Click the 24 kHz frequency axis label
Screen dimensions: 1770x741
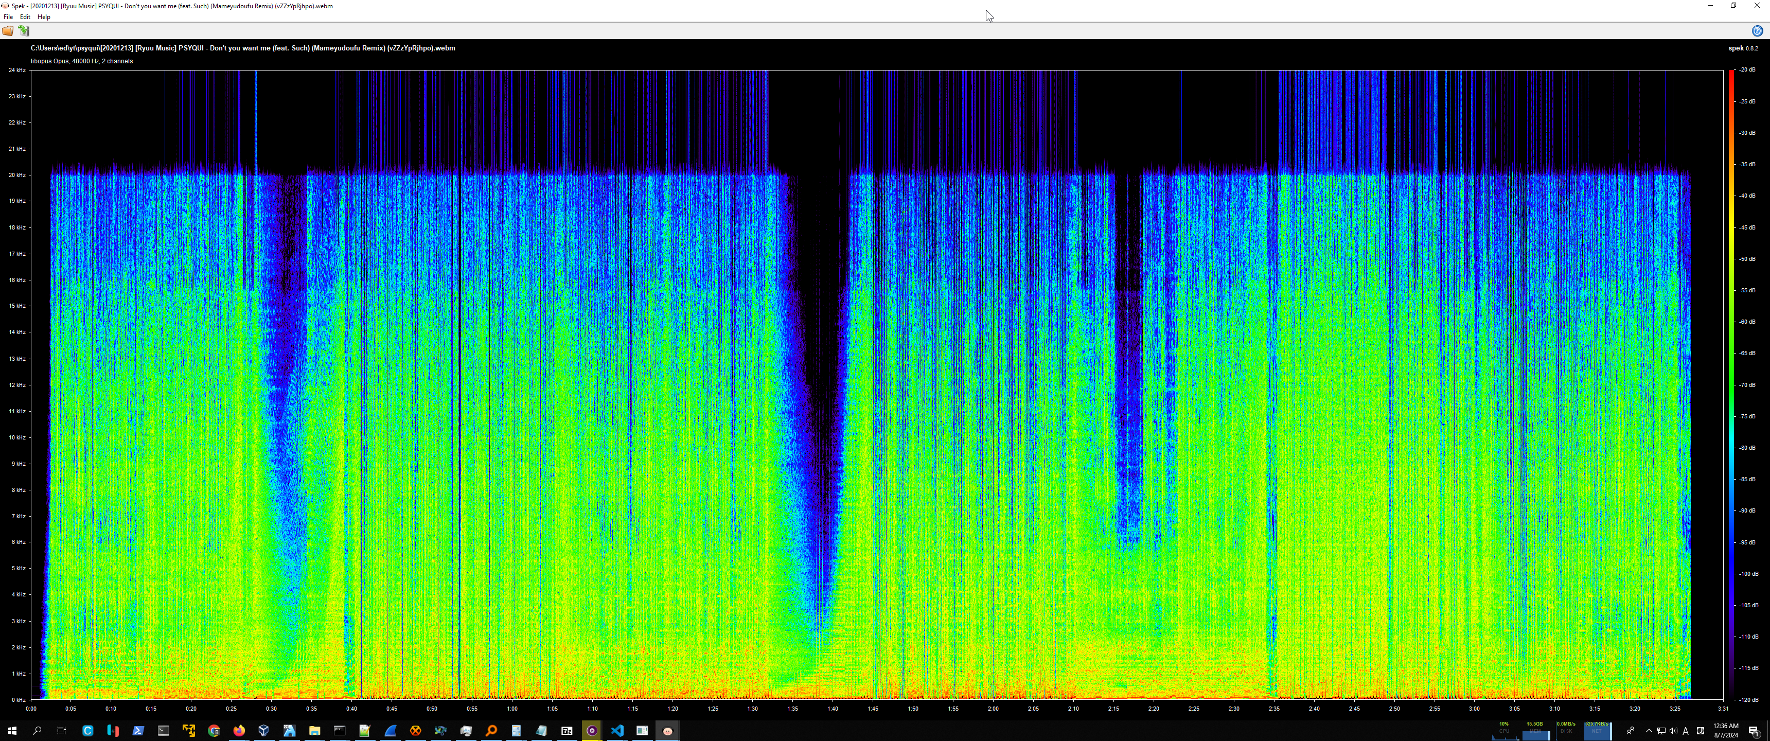17,70
